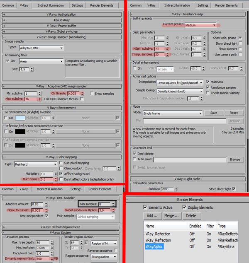Image resolution: width=249 pixels, height=263 pixels.
Task: Enable Sub-pixel mapping checkbox
Action: click(x=61, y=163)
